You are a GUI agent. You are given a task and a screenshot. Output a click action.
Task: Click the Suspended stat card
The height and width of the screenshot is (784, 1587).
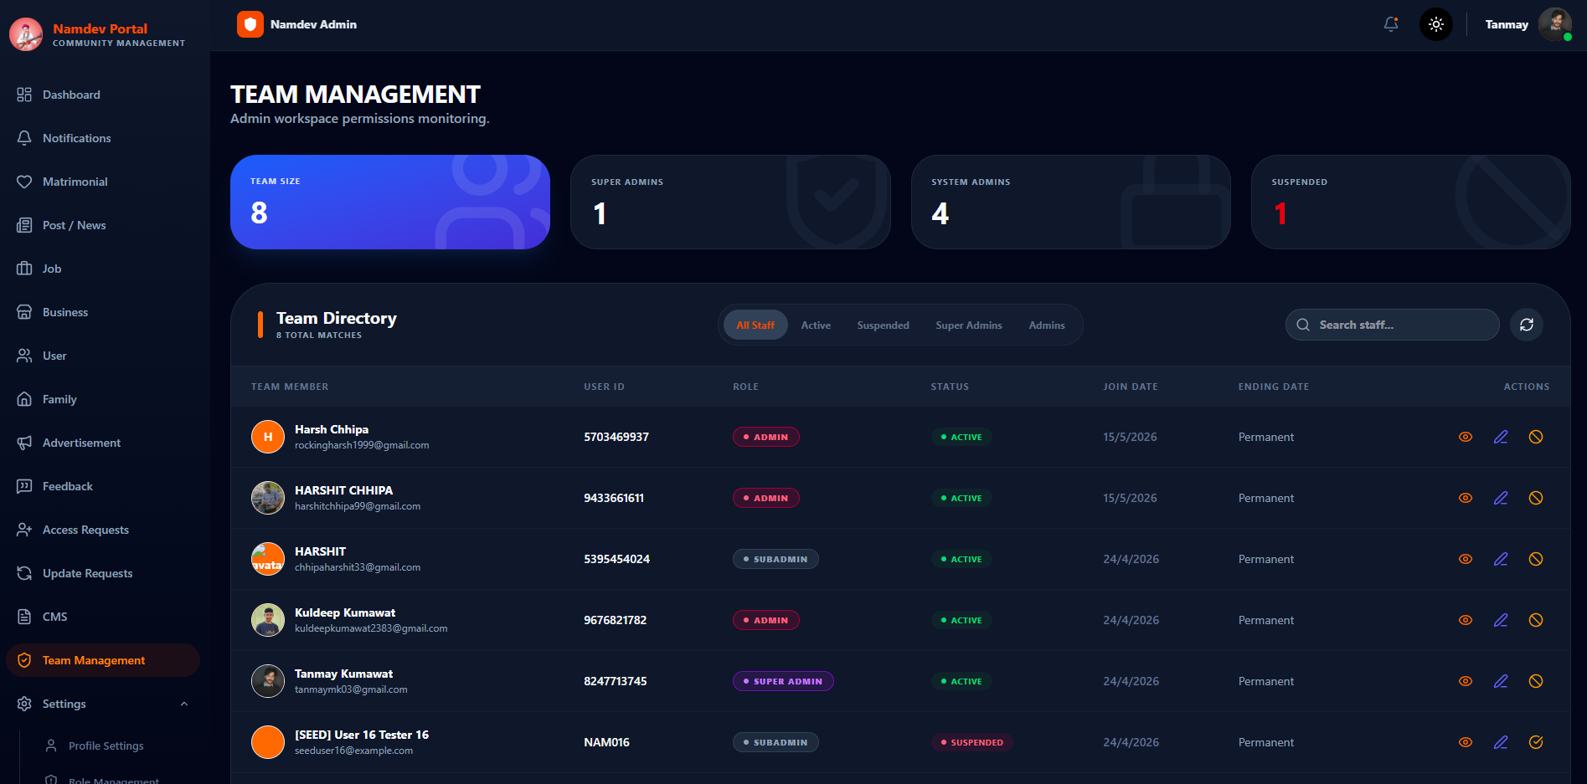[1411, 202]
